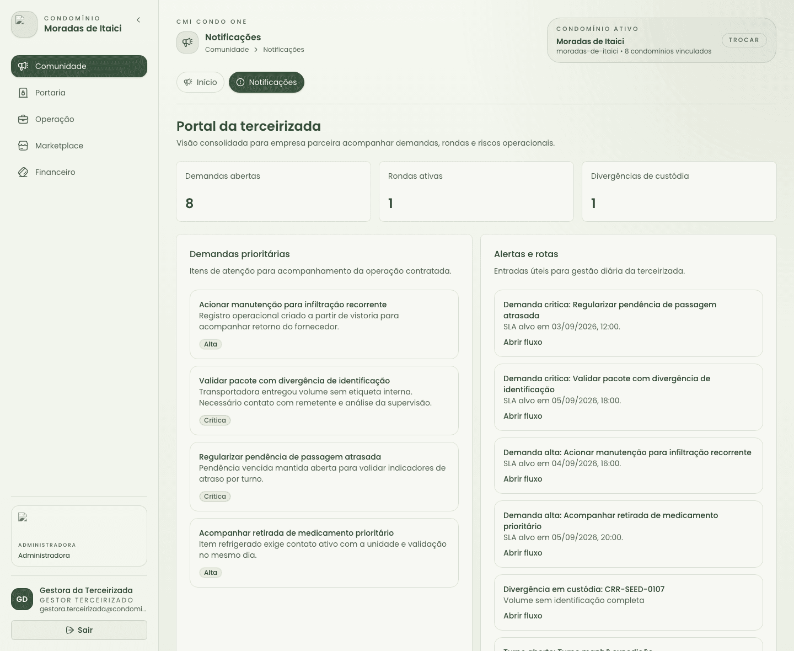Click the Notificações breadcrumb text
The height and width of the screenshot is (651, 794).
(283, 50)
